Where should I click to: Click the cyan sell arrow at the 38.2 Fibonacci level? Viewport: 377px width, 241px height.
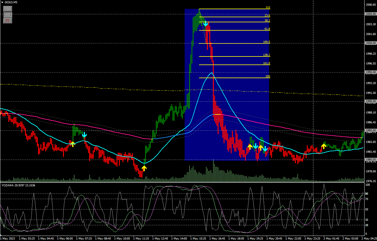point(205,23)
